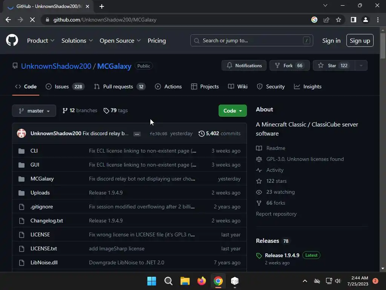Viewport: 386px width, 290px height.
Task: Open the Changelog.txt file
Action: [x=47, y=221]
